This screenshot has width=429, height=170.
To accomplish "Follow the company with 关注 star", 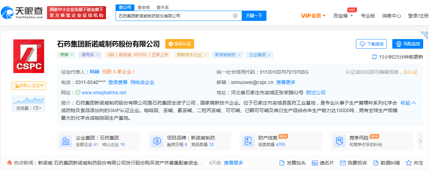I will click(x=415, y=163).
